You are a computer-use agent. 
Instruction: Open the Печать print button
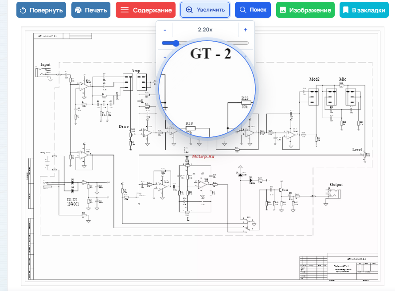click(x=91, y=10)
